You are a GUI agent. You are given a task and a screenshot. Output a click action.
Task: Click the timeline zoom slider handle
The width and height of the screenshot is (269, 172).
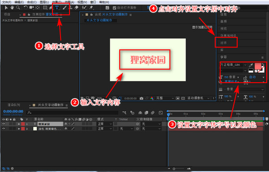(174, 169)
